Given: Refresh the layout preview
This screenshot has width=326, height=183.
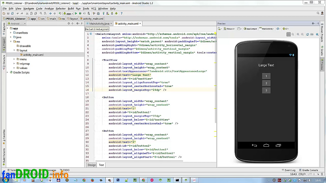Looking at the screenshot, I should point(307,34).
